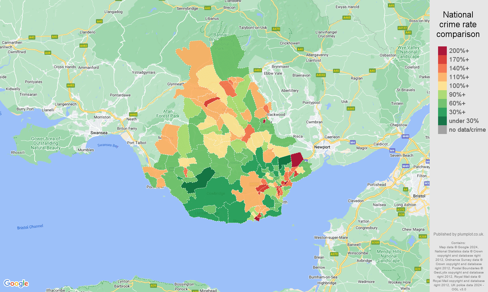Image resolution: width=488 pixels, height=292 pixels.
Task: Click the 200%+ dark red legend swatch
Action: pyautogui.click(x=442, y=51)
